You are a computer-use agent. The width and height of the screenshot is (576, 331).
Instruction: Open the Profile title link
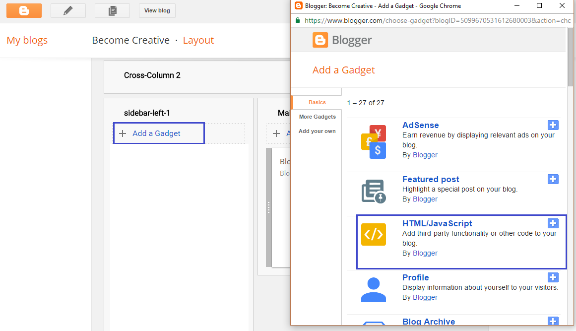click(415, 277)
